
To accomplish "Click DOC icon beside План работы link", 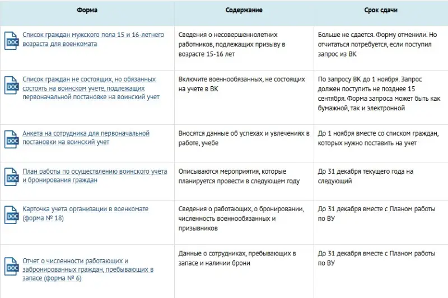I will (x=11, y=176).
